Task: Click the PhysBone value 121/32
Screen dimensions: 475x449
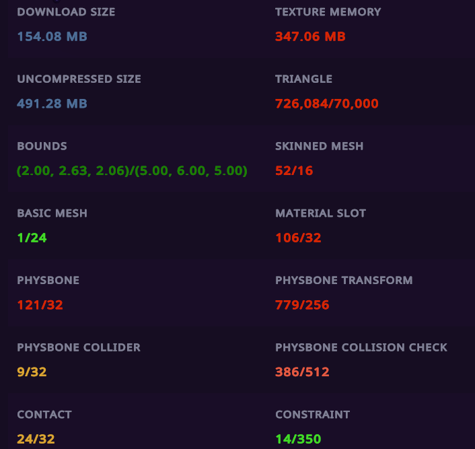Action: coord(40,305)
